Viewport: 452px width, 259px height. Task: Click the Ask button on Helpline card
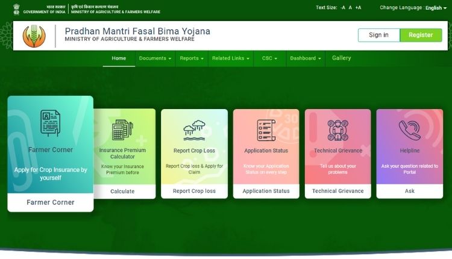pos(410,191)
